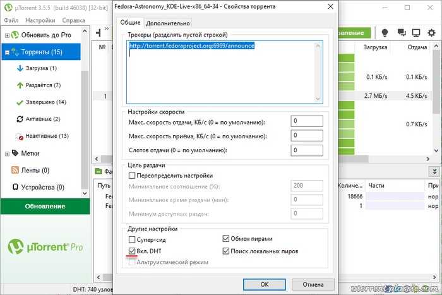Click the trackers box scroll down arrow
Screen dimensions: 442x295
coord(318,99)
